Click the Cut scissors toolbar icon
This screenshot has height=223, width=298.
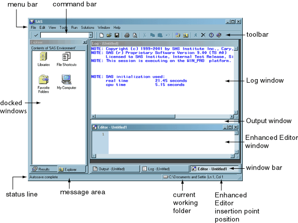tap(145, 35)
